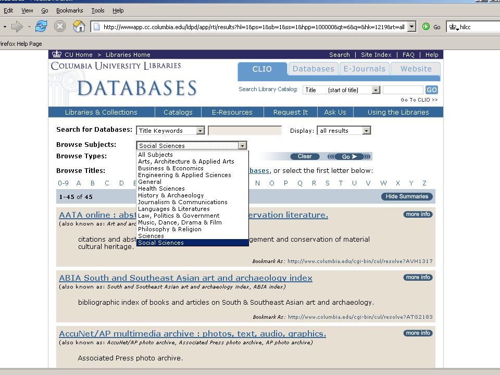This screenshot has height=375, width=500.
Task: Click the Stop loading icon
Action: click(59, 26)
